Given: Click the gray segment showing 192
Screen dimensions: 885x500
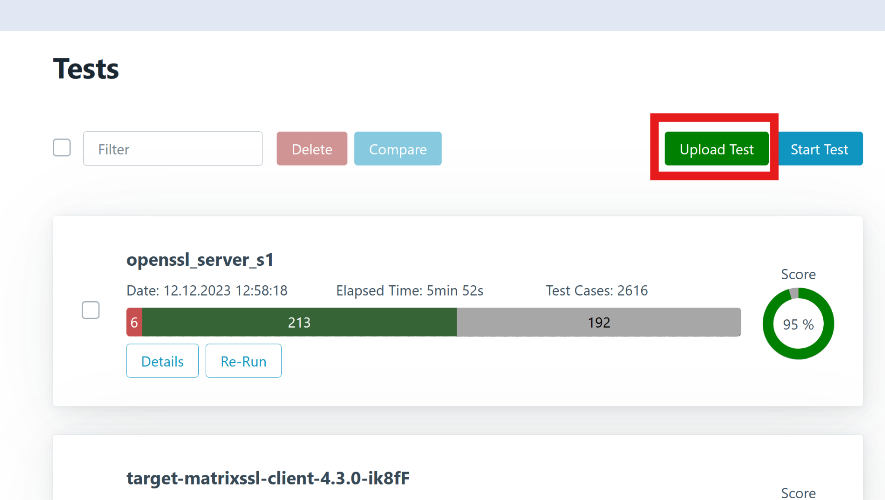Looking at the screenshot, I should 599,322.
